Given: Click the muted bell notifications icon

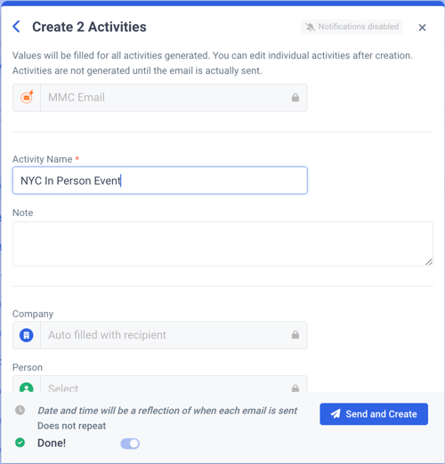Looking at the screenshot, I should point(310,27).
